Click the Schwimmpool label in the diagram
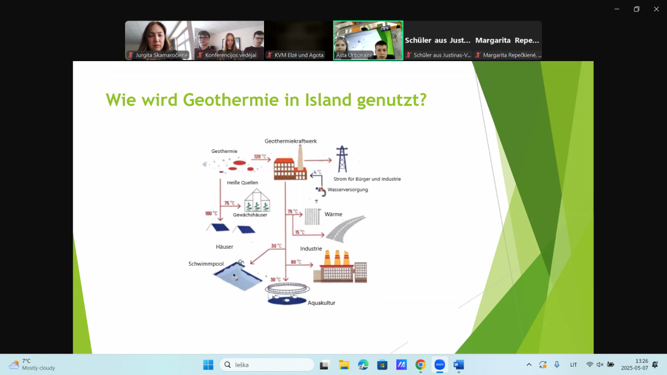This screenshot has height=375, width=667. (206, 263)
